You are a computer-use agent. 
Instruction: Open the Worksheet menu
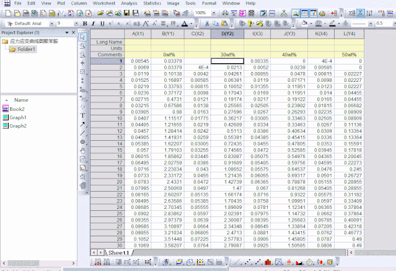tap(103, 3)
